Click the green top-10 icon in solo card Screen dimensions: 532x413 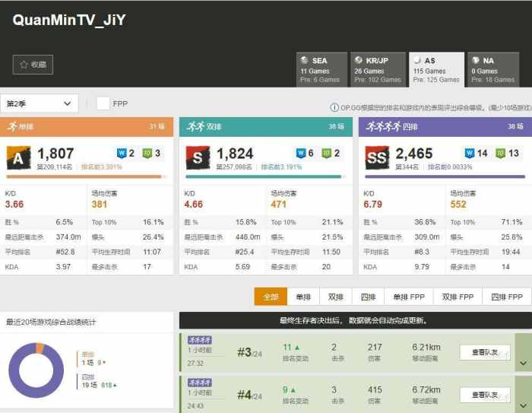click(147, 153)
